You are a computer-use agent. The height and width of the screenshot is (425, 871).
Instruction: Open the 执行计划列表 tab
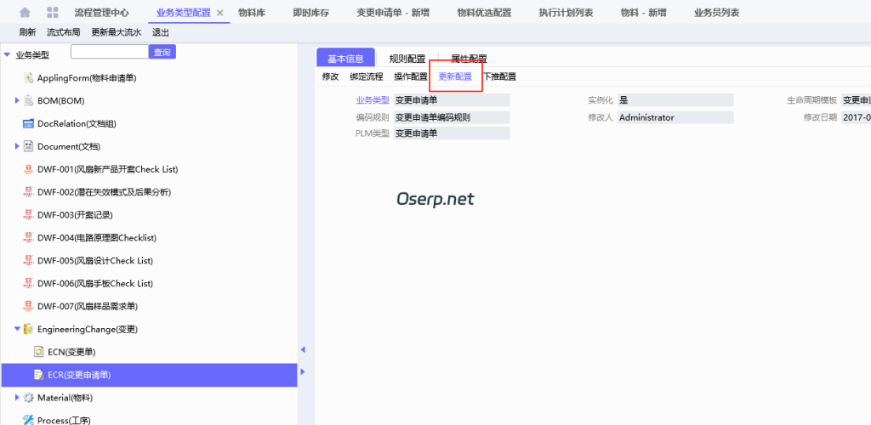click(x=566, y=13)
